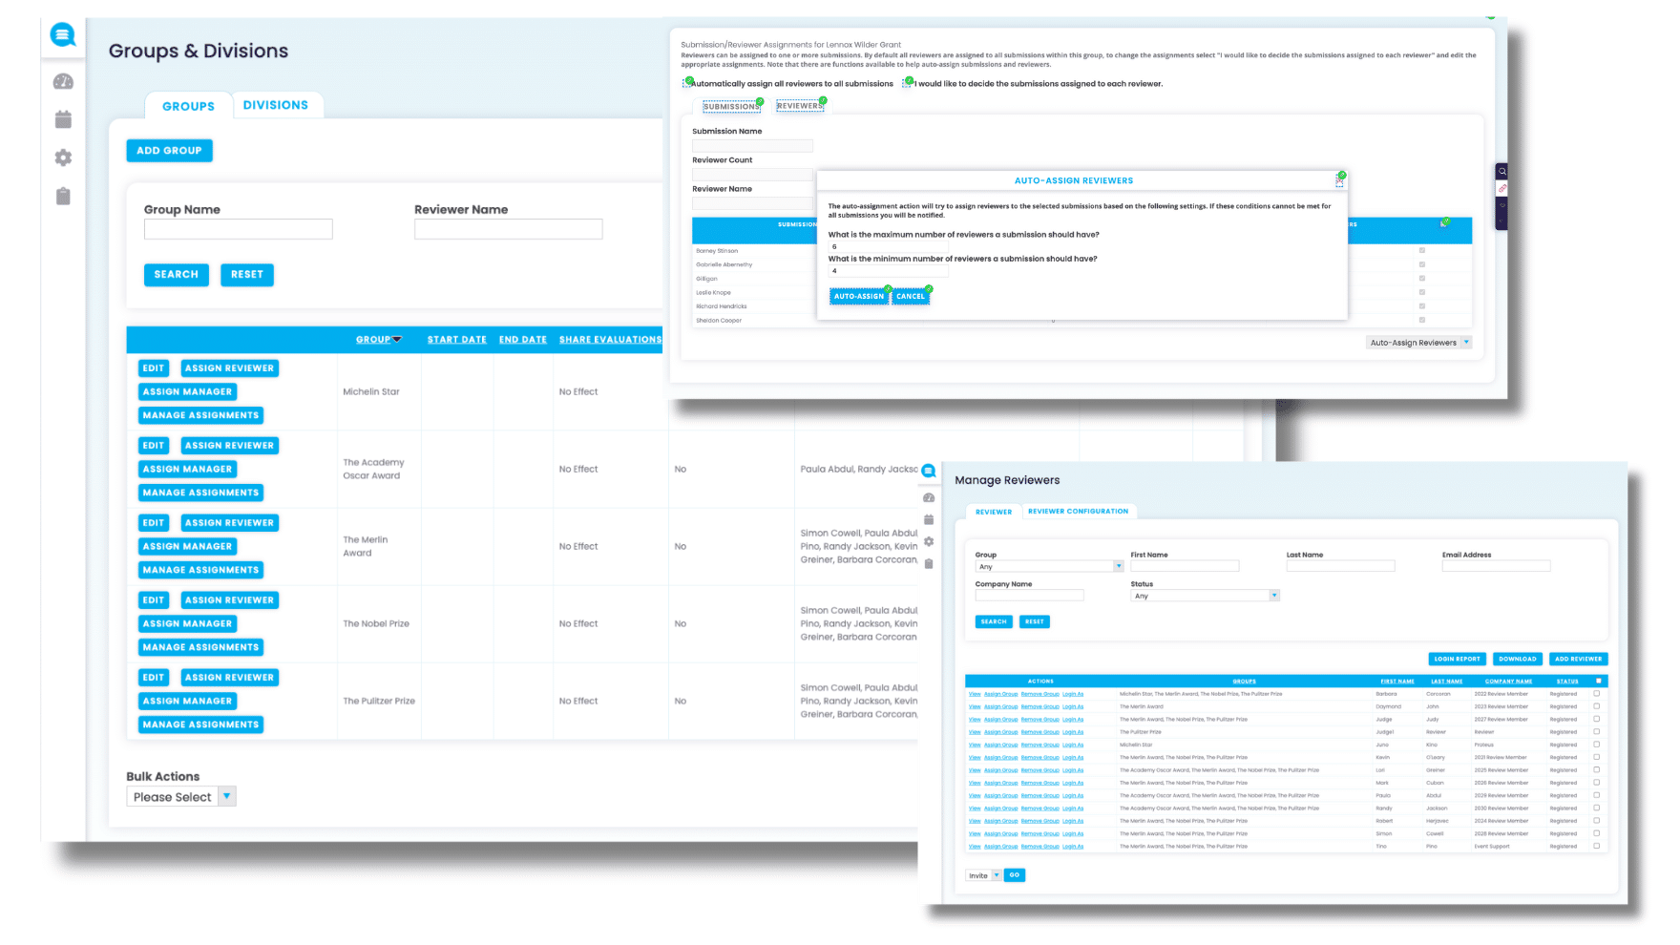Click MANAGE ASSIGNMENTS for The Pulitzer Prize
This screenshot has height=945, width=1680.
pos(200,724)
